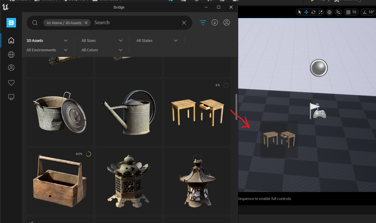Image resolution: width=376 pixels, height=223 pixels.
Task: Expand the 3D Assets category dropdown
Action: (47, 40)
